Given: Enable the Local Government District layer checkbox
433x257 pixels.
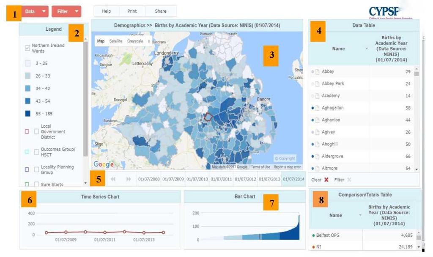Looking at the screenshot, I should 36,131.
